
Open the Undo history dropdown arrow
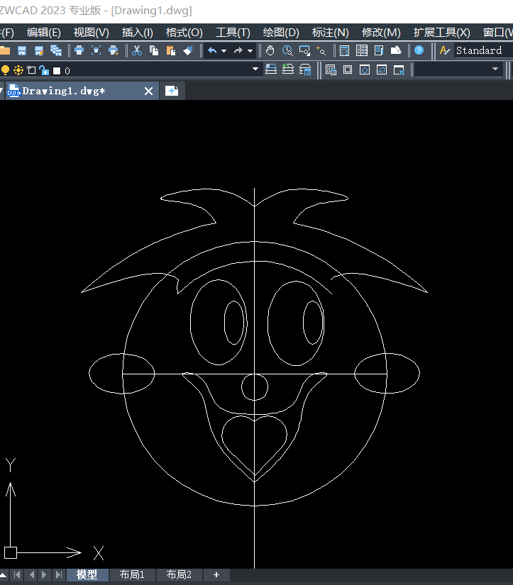point(224,51)
